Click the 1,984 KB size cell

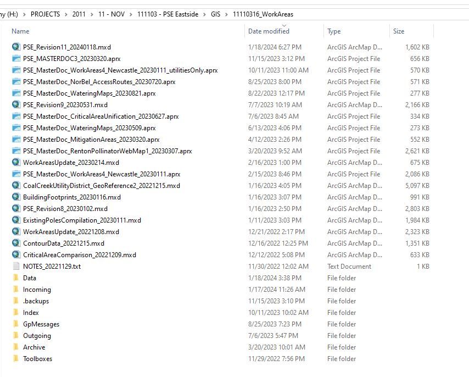(417, 220)
